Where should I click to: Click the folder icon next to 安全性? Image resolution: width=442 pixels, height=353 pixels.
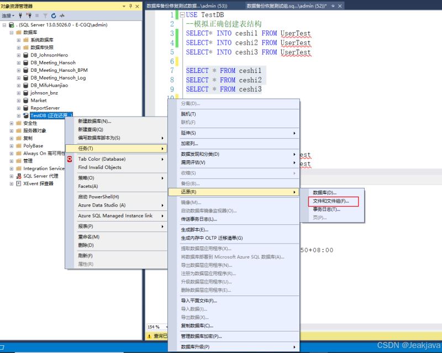pyautogui.click(x=19, y=123)
